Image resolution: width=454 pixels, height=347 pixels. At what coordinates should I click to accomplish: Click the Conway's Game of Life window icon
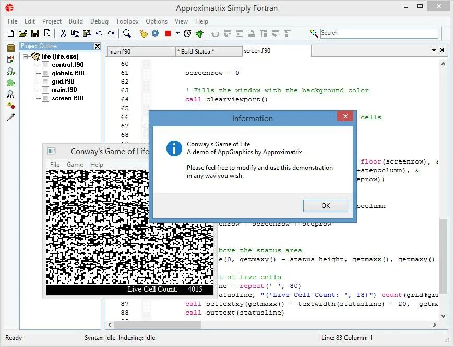point(52,151)
